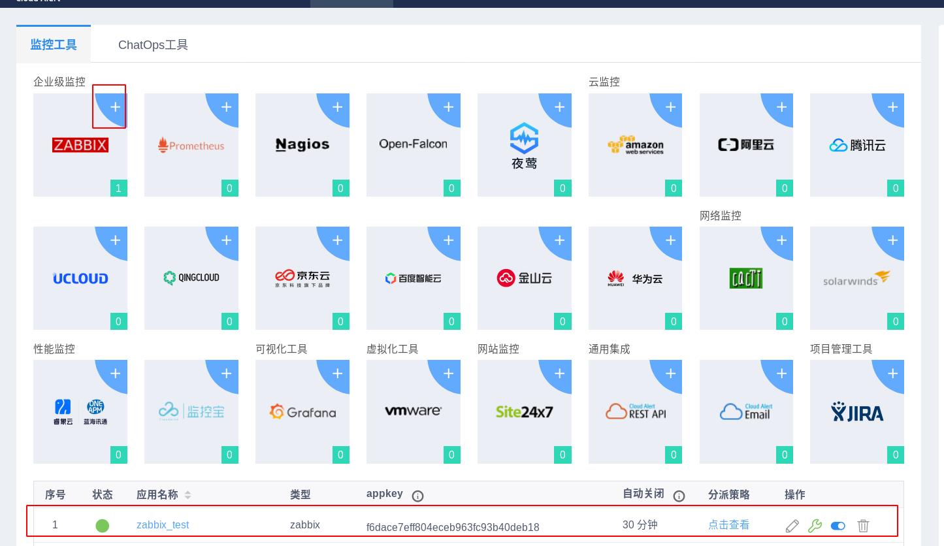Add VMware integration via plus icon
Screen dimensions: 944x546
pyautogui.click(x=449, y=373)
